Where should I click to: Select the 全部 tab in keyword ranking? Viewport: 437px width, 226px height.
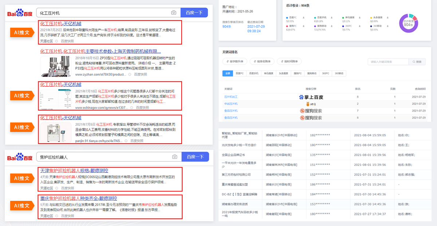pyautogui.click(x=228, y=73)
